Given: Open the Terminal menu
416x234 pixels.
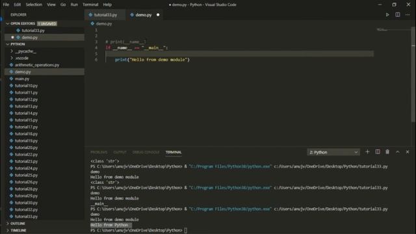Looking at the screenshot, I should pyautogui.click(x=90, y=5).
